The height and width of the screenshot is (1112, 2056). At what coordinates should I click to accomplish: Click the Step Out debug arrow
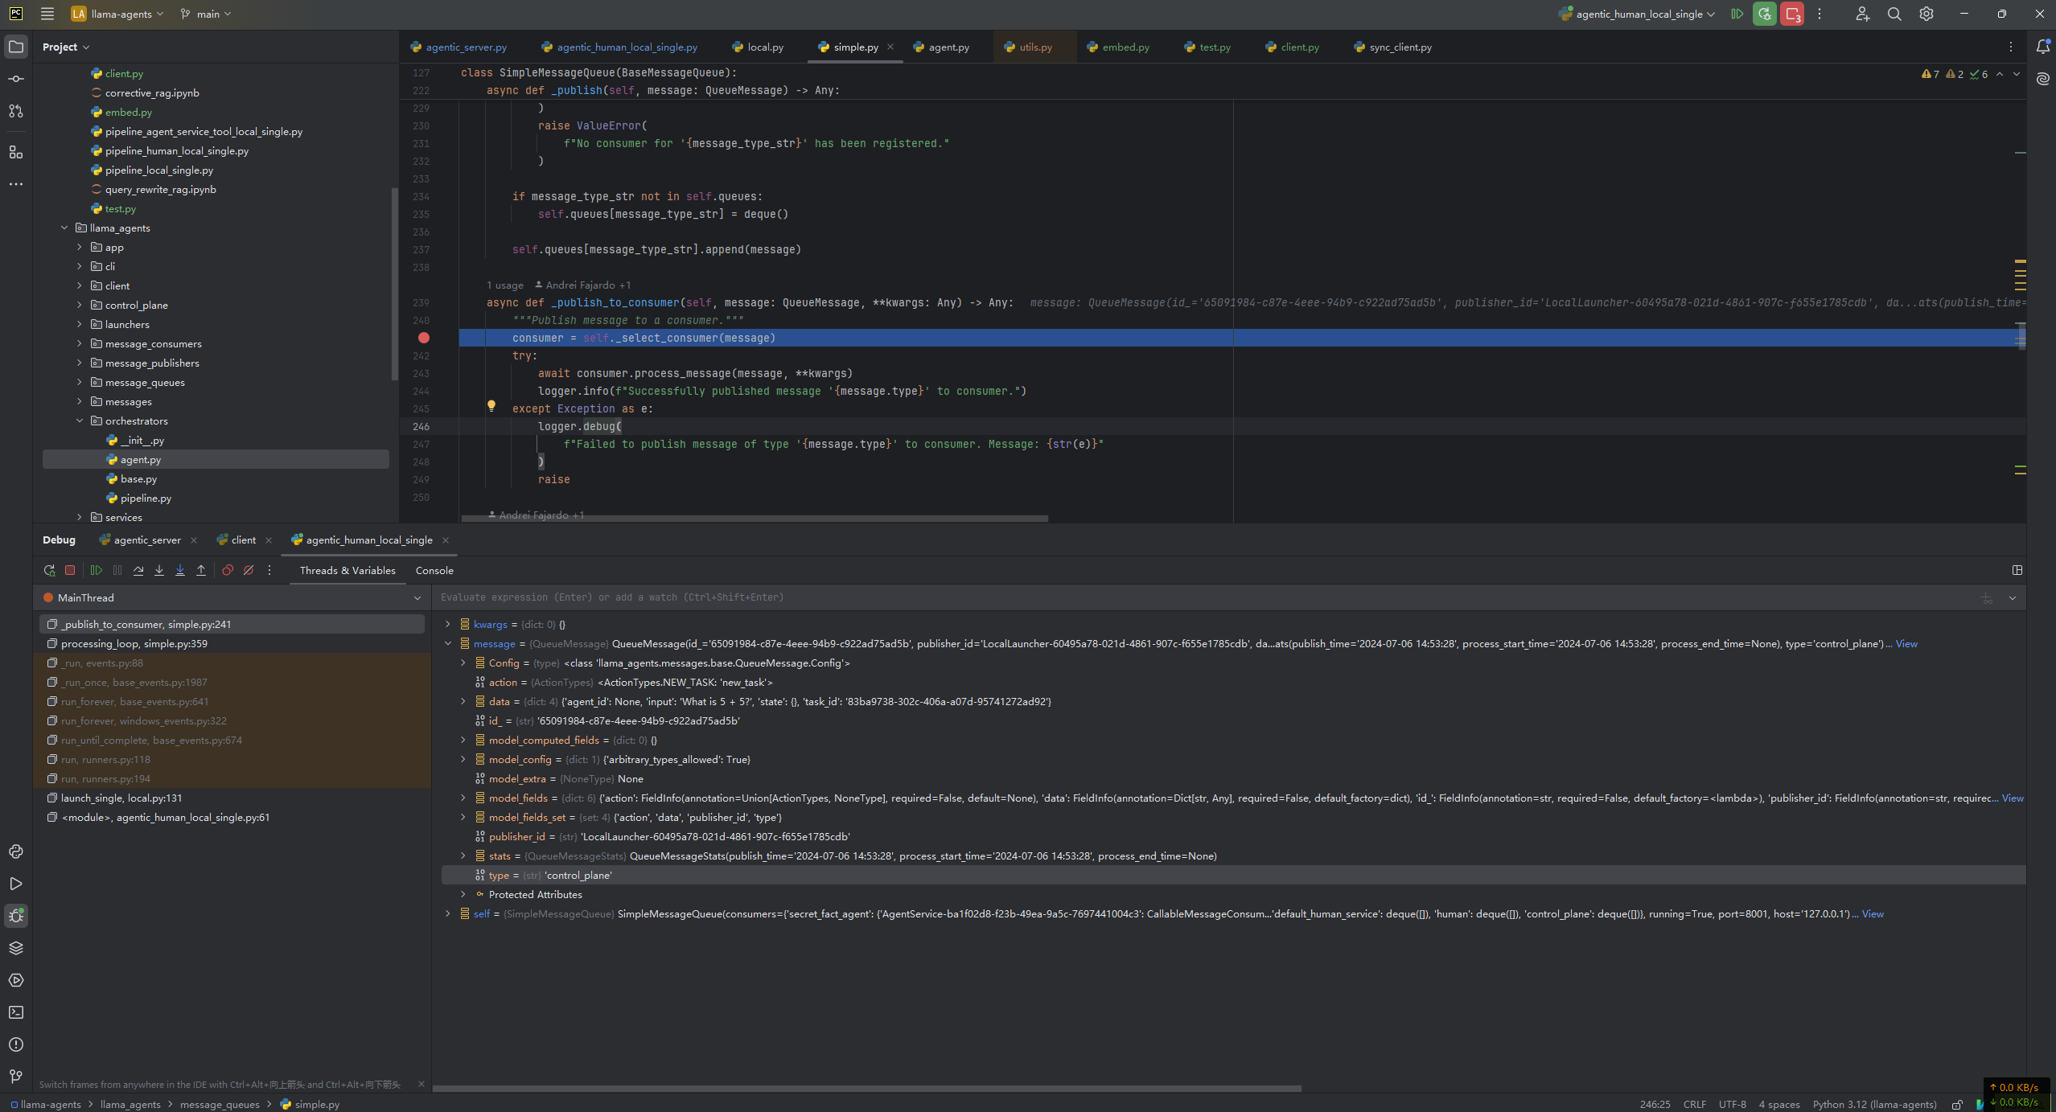201,570
